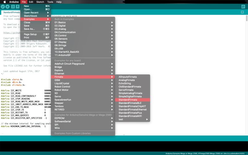The height and width of the screenshot is (155, 248).
Task: Expand the Open Recent submenu
Action: coord(36,13)
